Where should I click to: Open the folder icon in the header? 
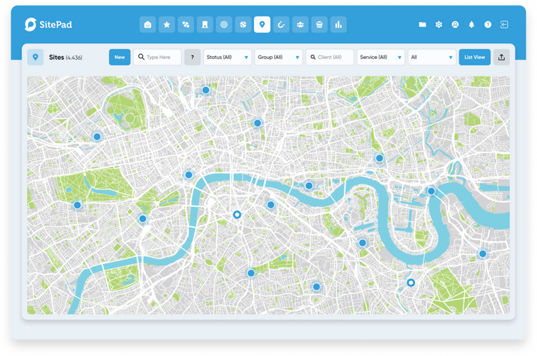[x=422, y=24]
